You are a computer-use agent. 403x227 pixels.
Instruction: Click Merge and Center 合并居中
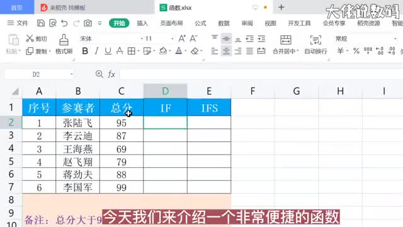[285, 45]
